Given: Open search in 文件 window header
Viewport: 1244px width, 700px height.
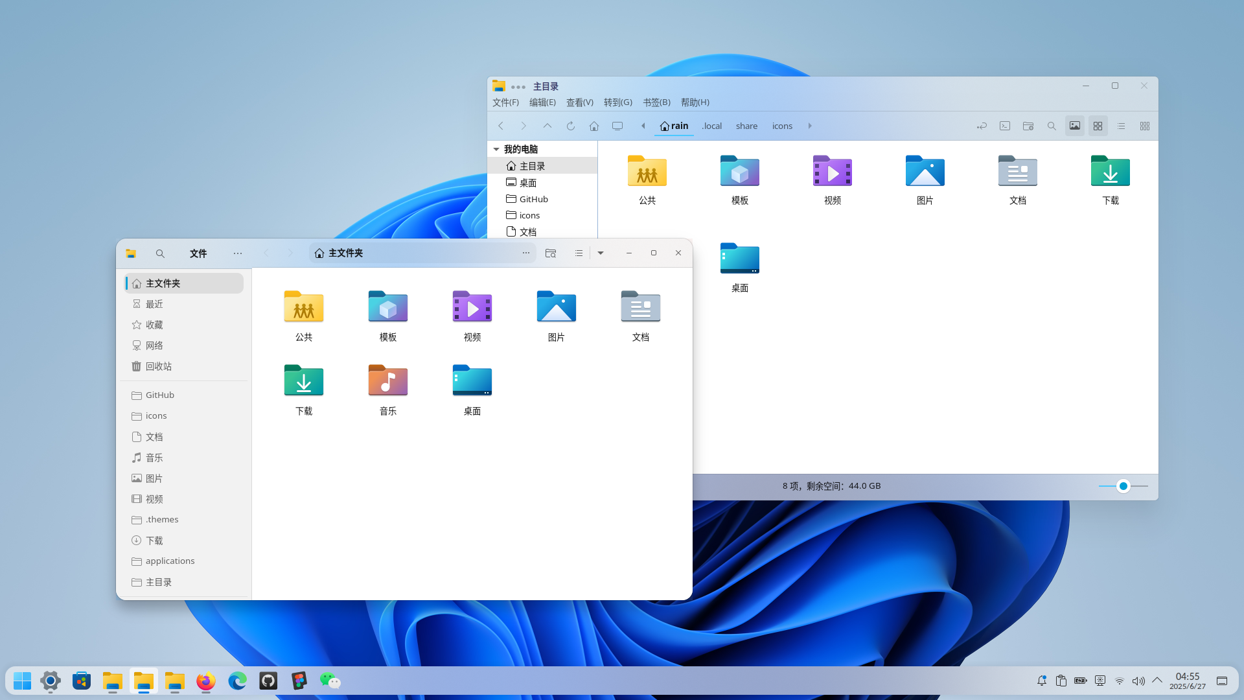Looking at the screenshot, I should tap(160, 253).
